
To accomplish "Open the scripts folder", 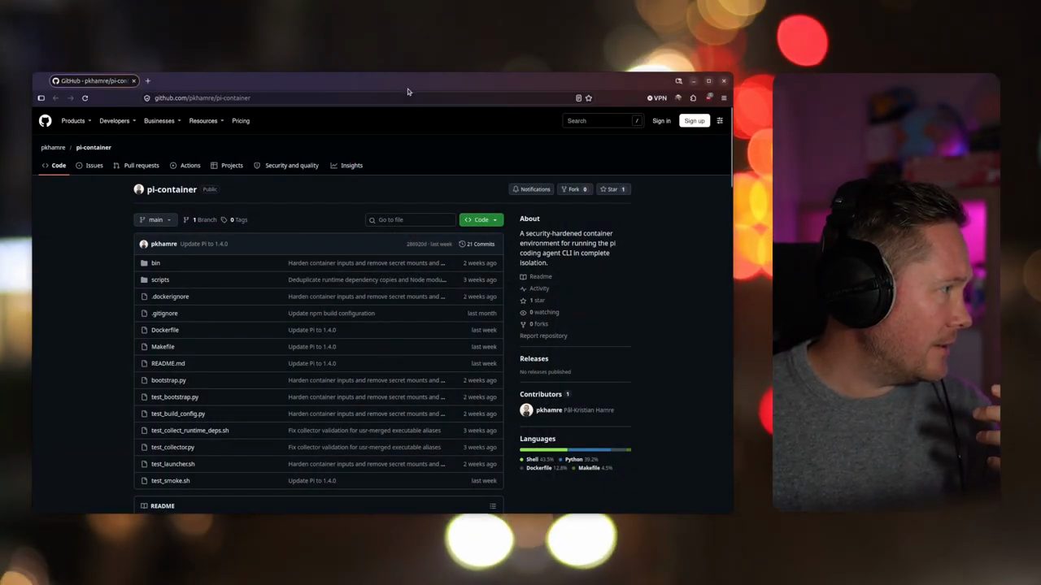I will (x=160, y=279).
